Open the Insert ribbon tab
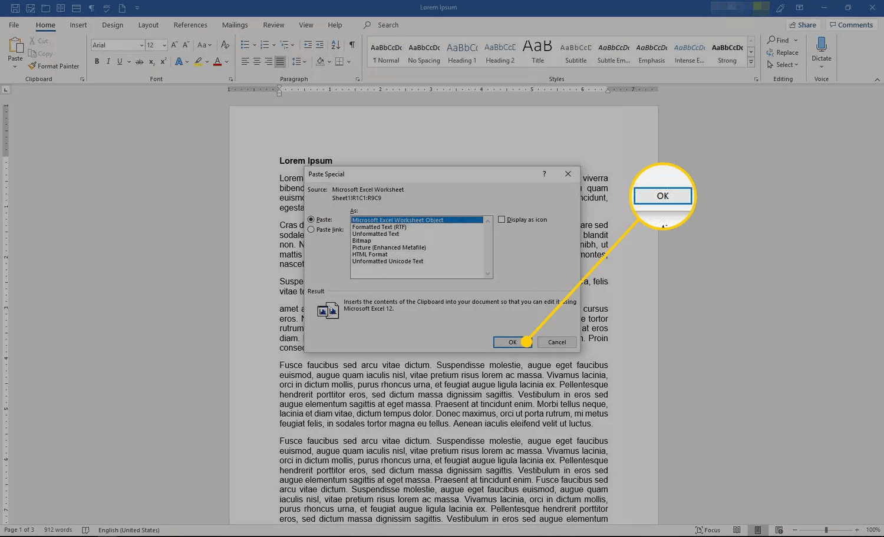884x537 pixels. coord(78,25)
